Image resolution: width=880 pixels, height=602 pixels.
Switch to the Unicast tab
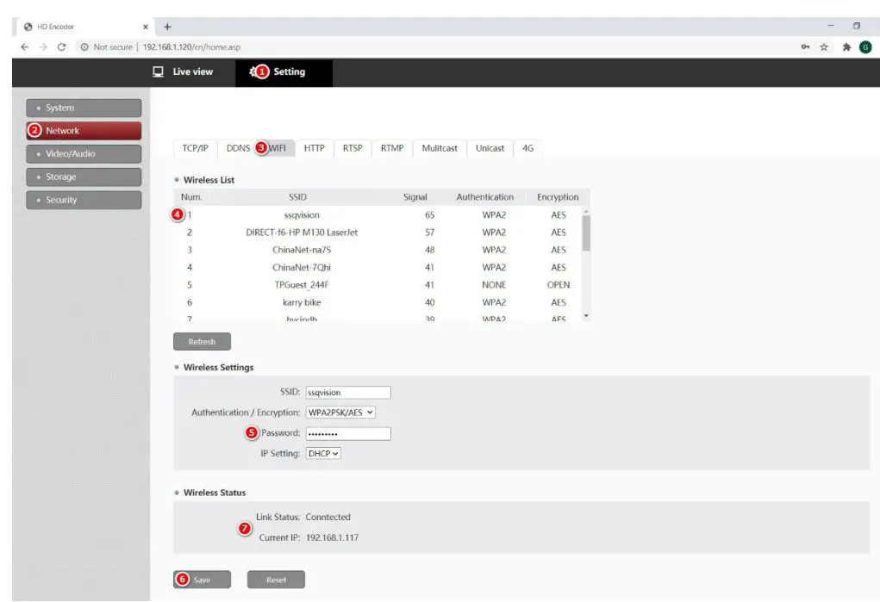[x=490, y=148]
